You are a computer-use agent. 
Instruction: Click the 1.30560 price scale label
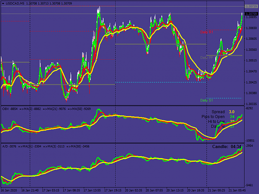click(252, 50)
